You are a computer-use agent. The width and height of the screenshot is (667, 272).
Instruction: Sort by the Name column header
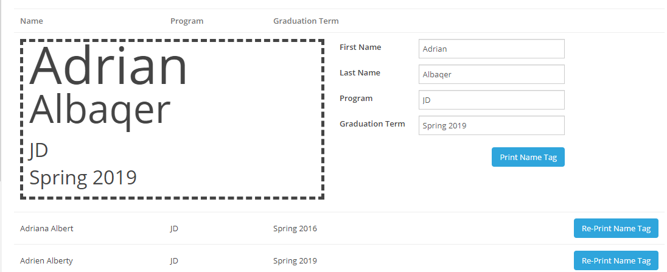[32, 21]
